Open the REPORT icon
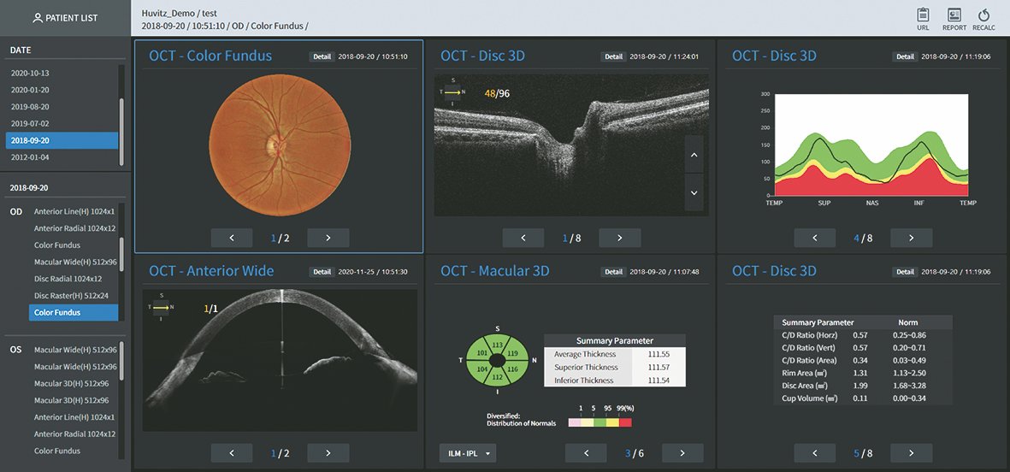This screenshot has height=472, width=1010. (x=954, y=15)
